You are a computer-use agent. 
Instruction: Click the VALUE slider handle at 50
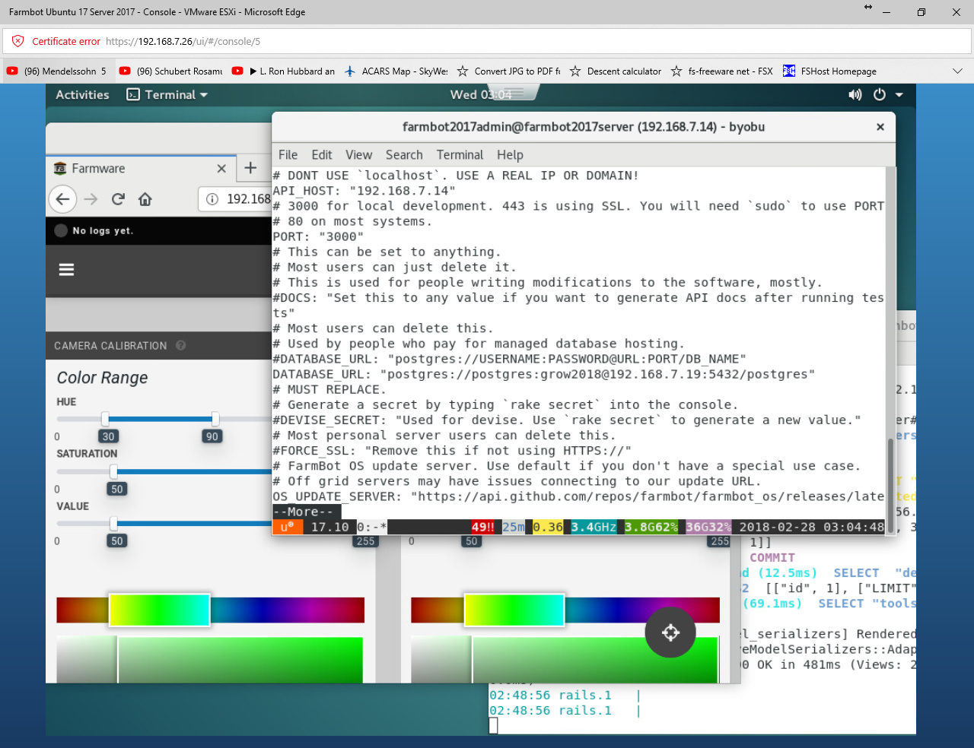click(113, 523)
